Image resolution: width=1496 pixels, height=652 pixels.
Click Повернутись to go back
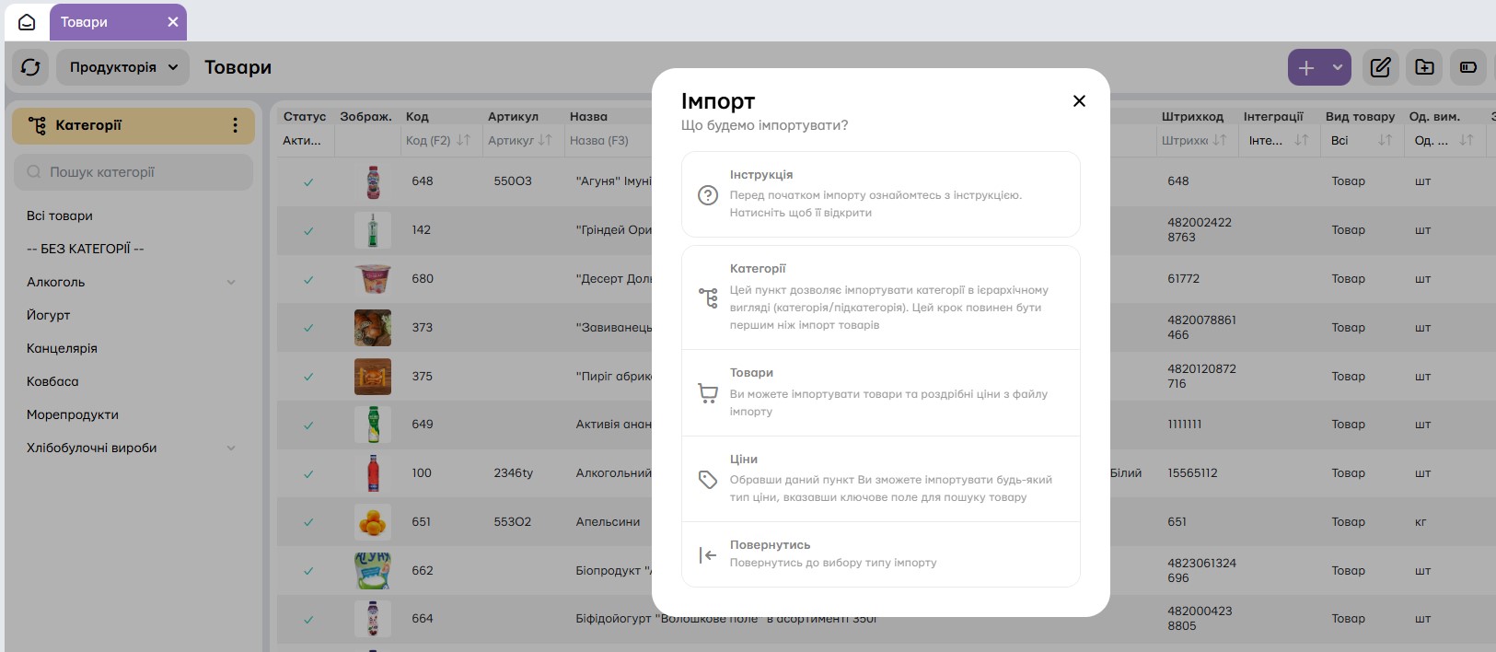880,554
